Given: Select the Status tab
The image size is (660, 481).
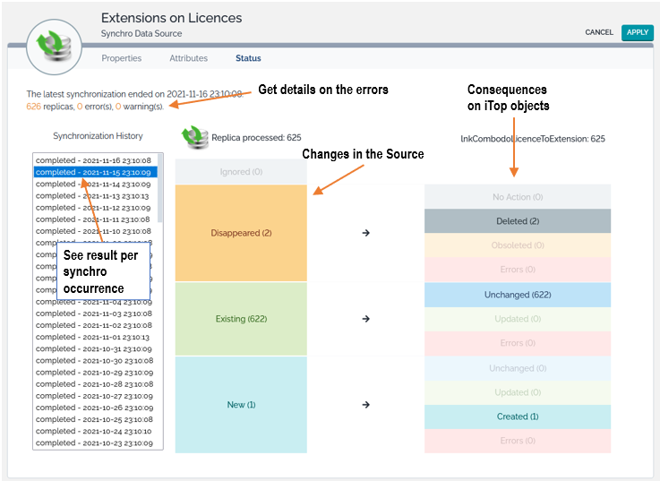Looking at the screenshot, I should pyautogui.click(x=248, y=58).
